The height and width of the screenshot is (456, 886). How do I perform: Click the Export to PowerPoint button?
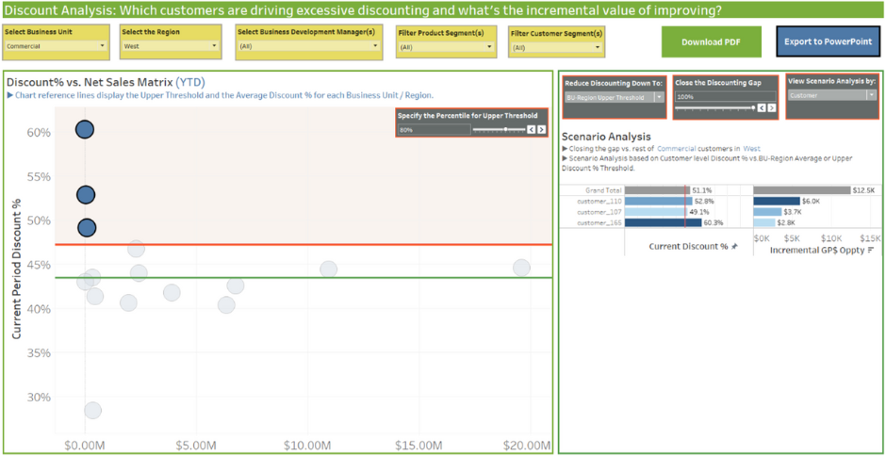(827, 42)
